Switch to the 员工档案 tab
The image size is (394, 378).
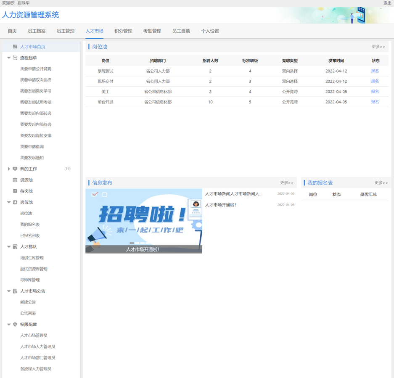(x=37, y=31)
